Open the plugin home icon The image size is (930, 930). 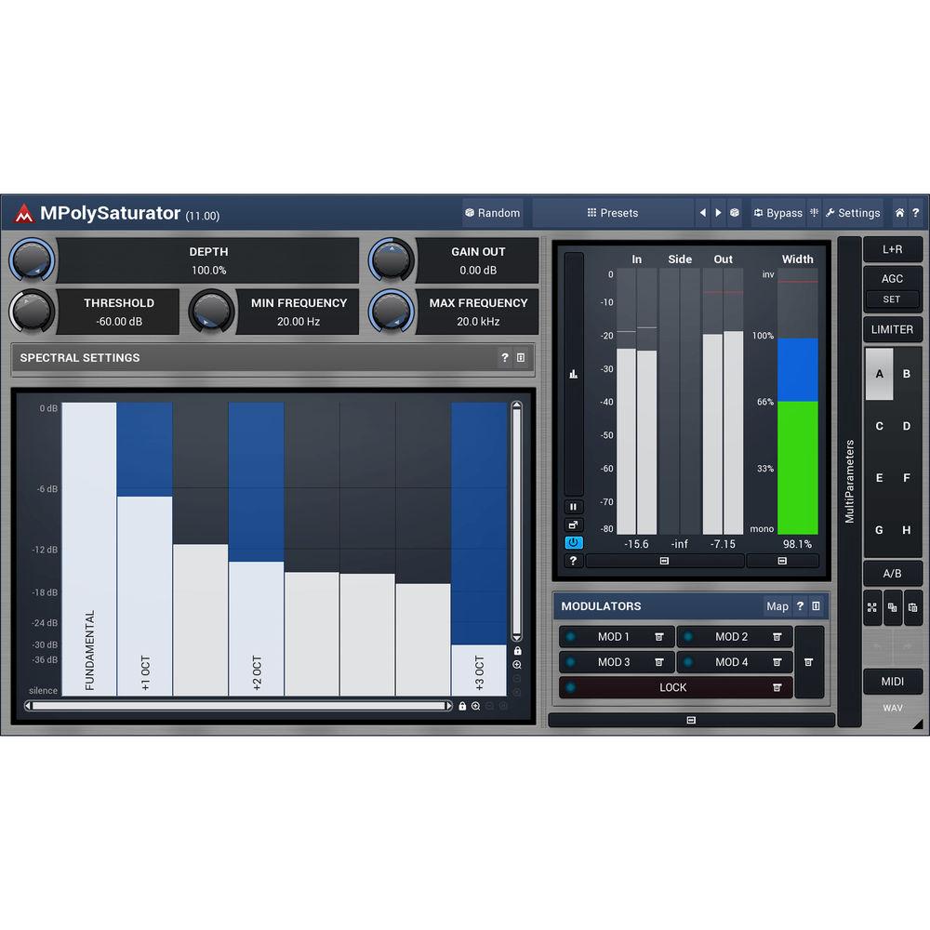click(x=899, y=213)
